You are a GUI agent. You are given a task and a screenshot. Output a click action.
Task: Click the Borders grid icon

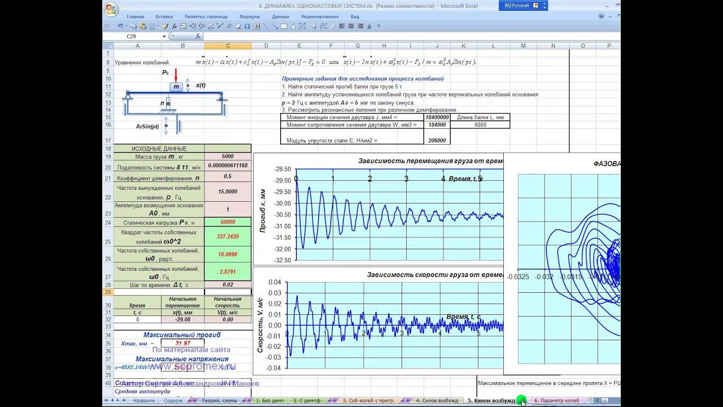click(151, 26)
